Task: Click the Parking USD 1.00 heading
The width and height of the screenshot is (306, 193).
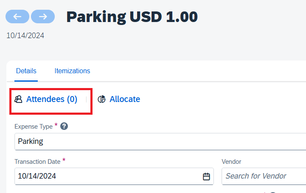Action: click(x=132, y=17)
